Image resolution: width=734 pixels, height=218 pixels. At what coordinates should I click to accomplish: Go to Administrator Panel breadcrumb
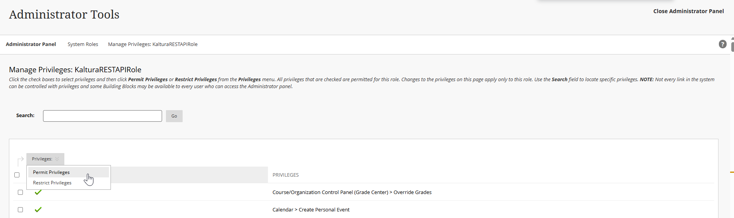coord(31,44)
